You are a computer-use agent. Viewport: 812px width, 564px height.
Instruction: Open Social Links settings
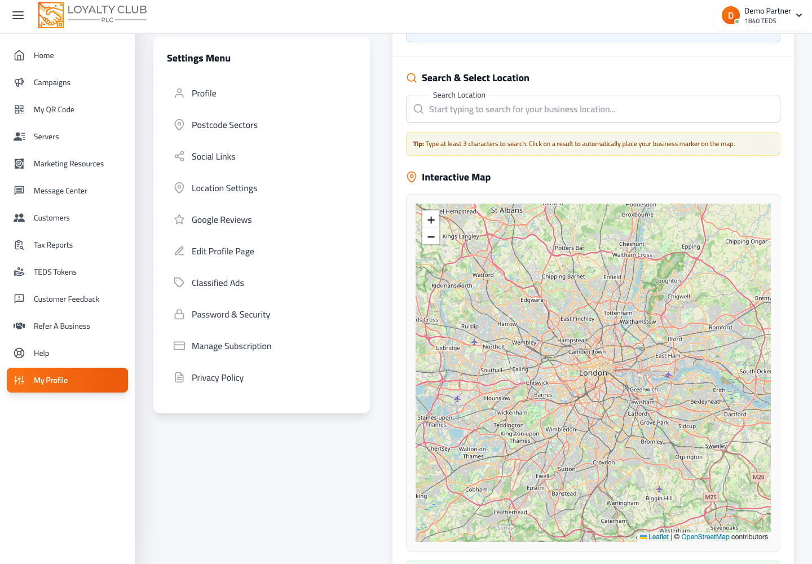coord(262,157)
